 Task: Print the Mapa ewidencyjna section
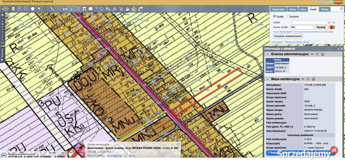(313, 79)
